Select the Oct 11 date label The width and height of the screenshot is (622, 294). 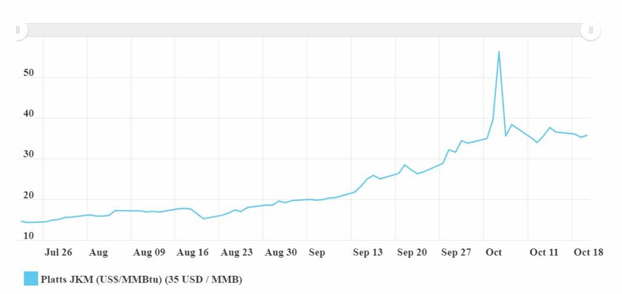tap(544, 253)
